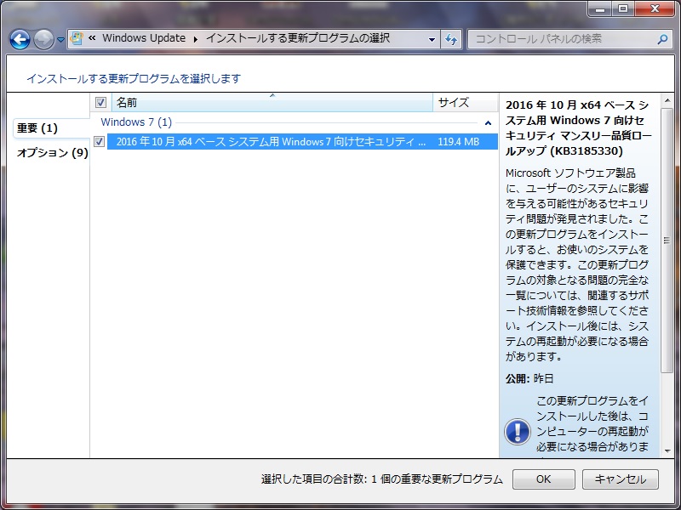Click the Forward navigation arrow
Screen dimensions: 681x510
(x=44, y=39)
